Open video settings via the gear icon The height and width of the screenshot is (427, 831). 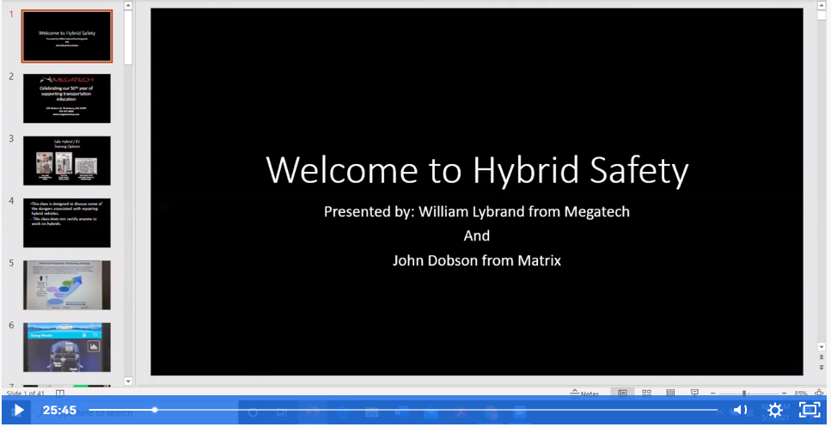pyautogui.click(x=775, y=410)
